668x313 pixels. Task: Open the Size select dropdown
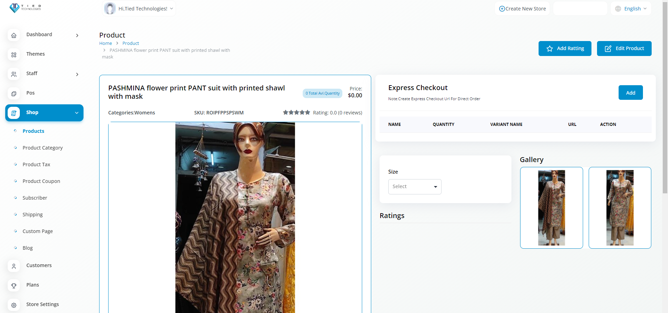(414, 187)
